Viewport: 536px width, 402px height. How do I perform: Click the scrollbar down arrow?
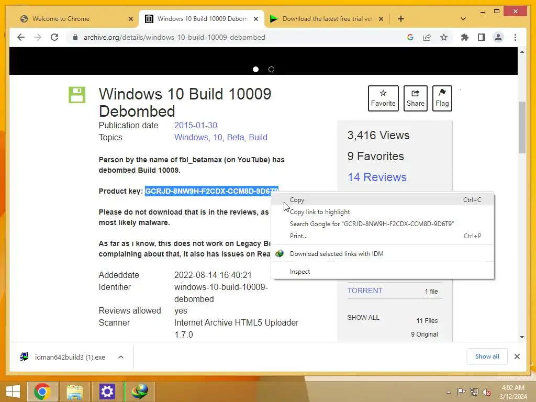point(522,337)
